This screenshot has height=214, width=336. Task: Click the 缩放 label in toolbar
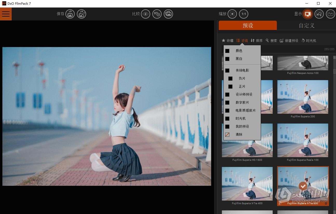pyautogui.click(x=223, y=14)
